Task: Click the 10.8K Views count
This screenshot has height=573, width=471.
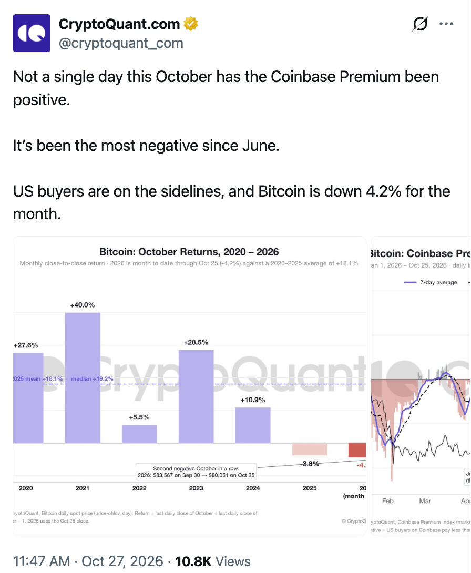Action: [213, 561]
